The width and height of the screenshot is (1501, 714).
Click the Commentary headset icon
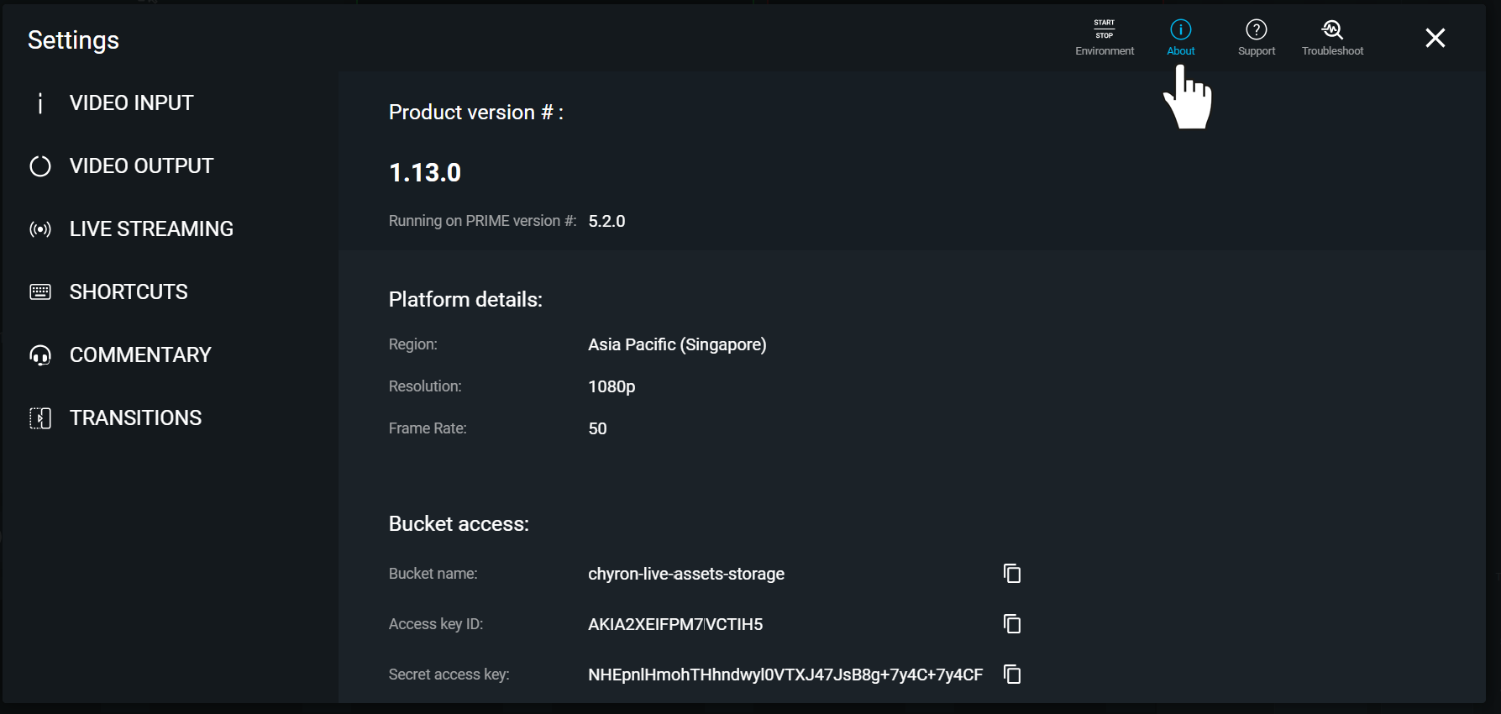[40, 355]
